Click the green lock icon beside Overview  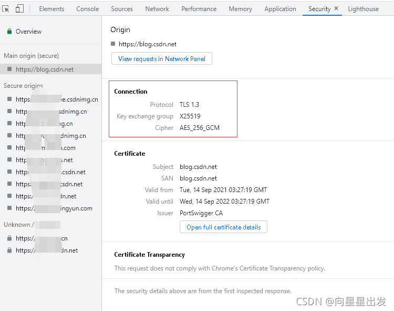pos(9,31)
